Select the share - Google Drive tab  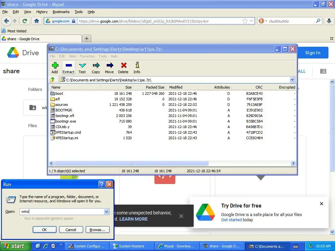click(x=41, y=39)
